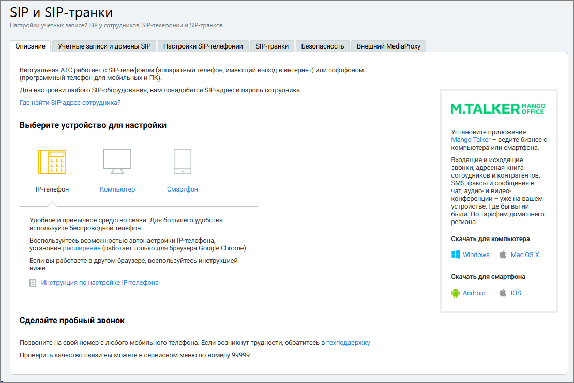The height and width of the screenshot is (383, 574).
Task: Click the 'Сделайте пробный звонок' heading
Action: tap(72, 321)
